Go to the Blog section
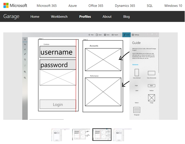This screenshot has width=185, height=144. pyautogui.click(x=127, y=17)
